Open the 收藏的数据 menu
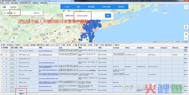Screen dimensions: 189x95 (x=44, y=3)
